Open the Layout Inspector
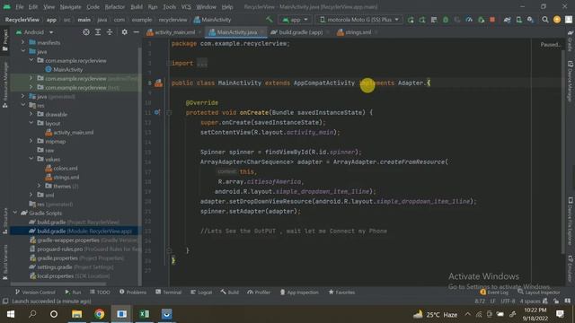 pos(539,292)
